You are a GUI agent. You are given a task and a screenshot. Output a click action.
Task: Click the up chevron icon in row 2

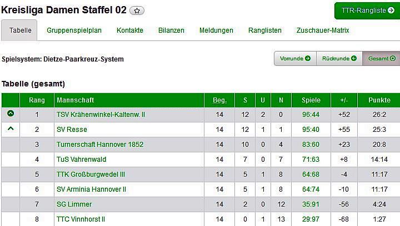tap(11, 129)
